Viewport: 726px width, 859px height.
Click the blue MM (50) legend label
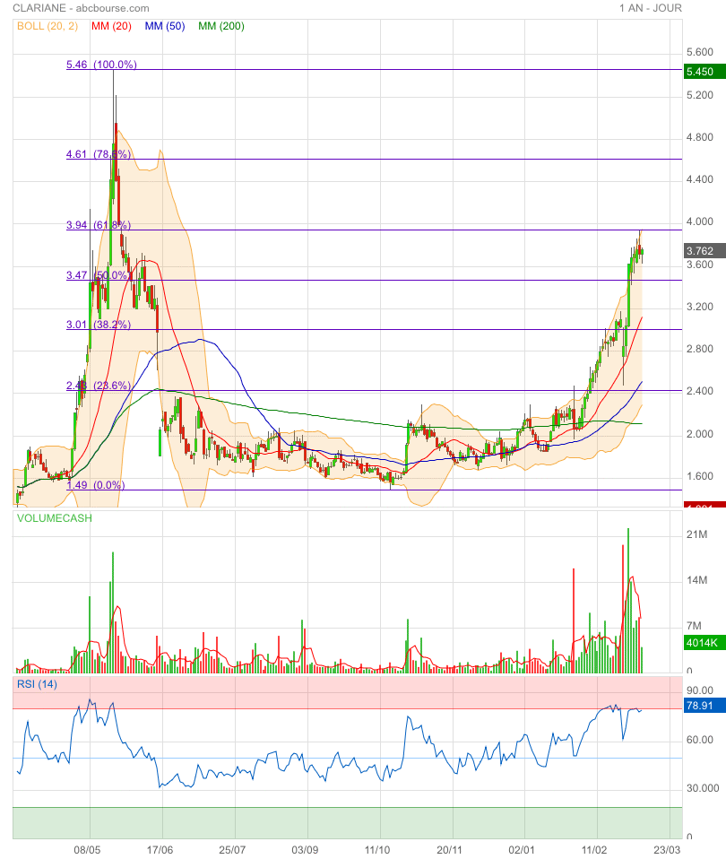(x=165, y=26)
